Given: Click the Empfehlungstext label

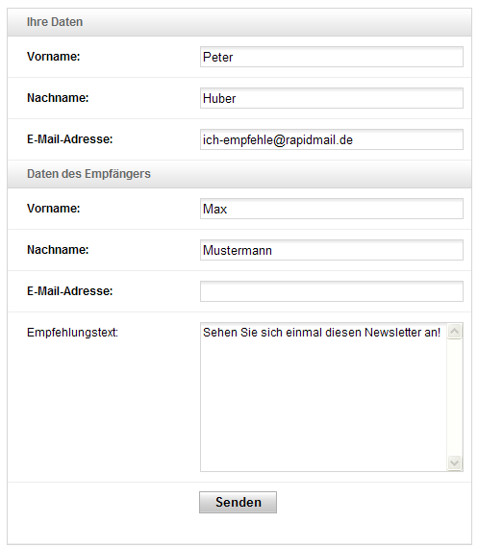Looking at the screenshot, I should [72, 333].
